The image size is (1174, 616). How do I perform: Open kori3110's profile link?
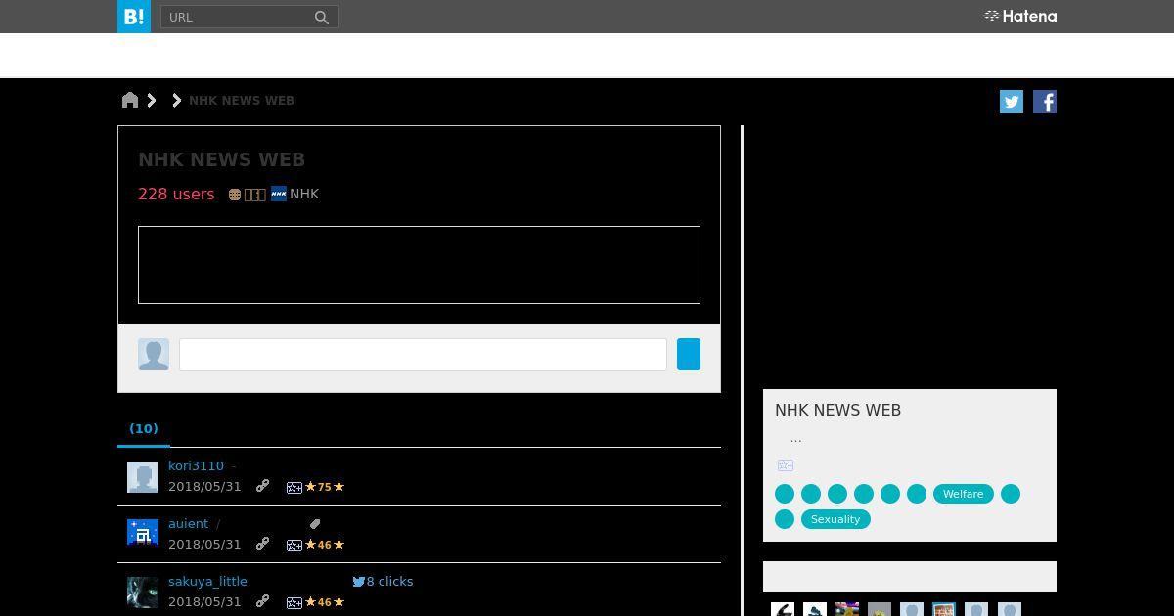click(x=196, y=466)
